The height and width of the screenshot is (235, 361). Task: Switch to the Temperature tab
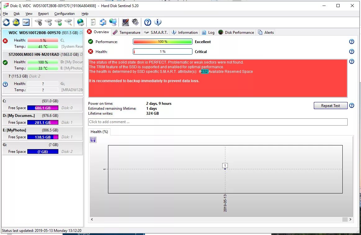tap(127, 33)
